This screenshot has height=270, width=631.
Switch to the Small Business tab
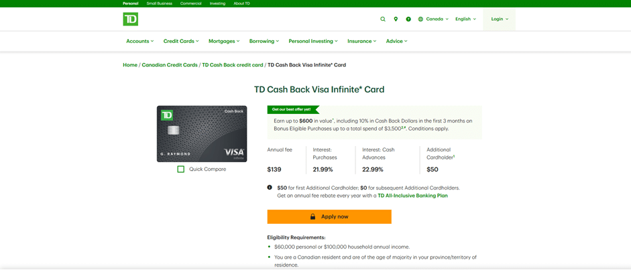tap(160, 3)
